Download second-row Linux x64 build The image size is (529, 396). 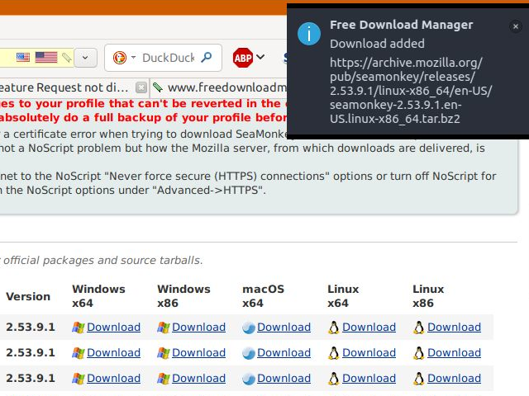[369, 352]
